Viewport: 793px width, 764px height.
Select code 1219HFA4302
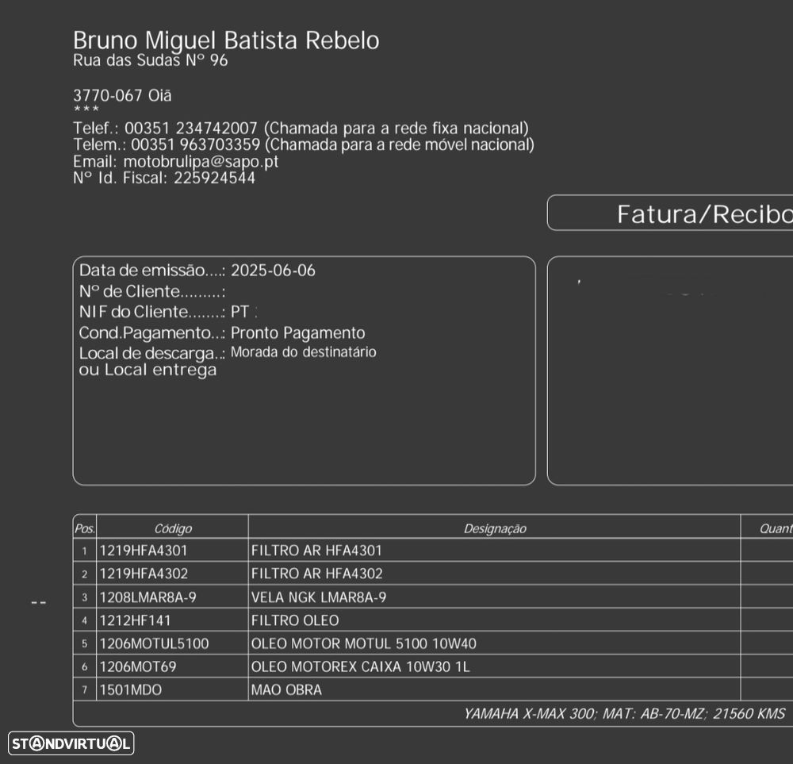click(144, 574)
